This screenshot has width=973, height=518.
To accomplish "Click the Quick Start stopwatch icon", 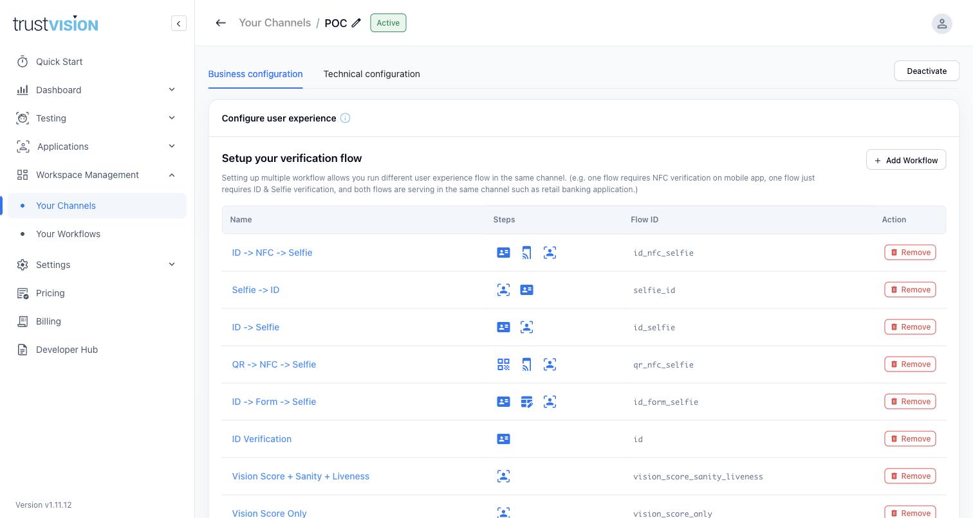I will (x=23, y=62).
